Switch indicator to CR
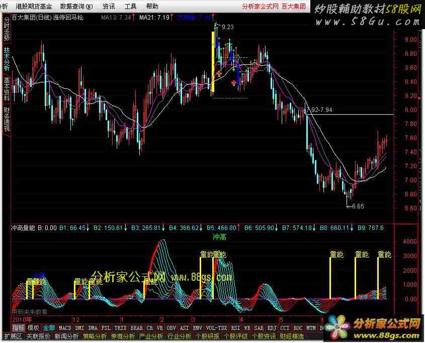 (149, 328)
